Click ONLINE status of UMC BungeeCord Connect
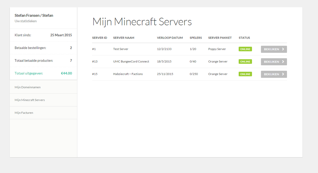The image size is (318, 173). point(245,61)
